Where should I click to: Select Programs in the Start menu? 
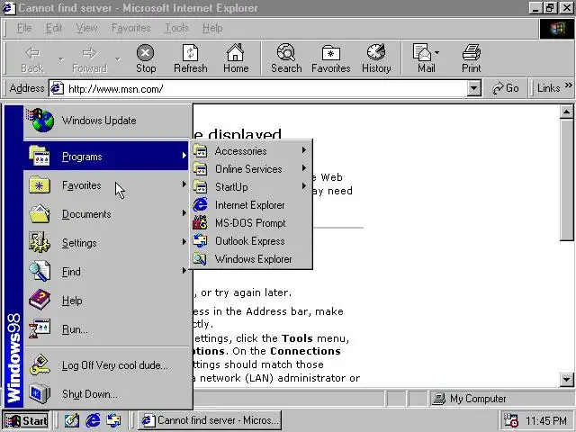(x=106, y=157)
